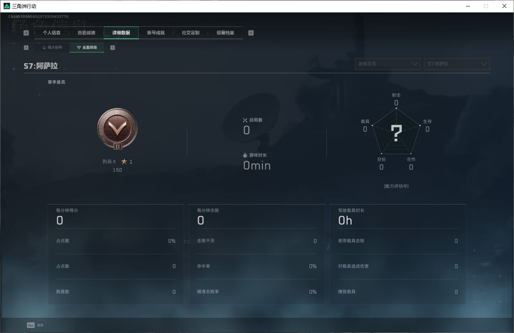Image resolution: width=514 pixels, height=333 pixels.
Task: Click the 每分钟得分 stats panel
Action: coord(115,254)
